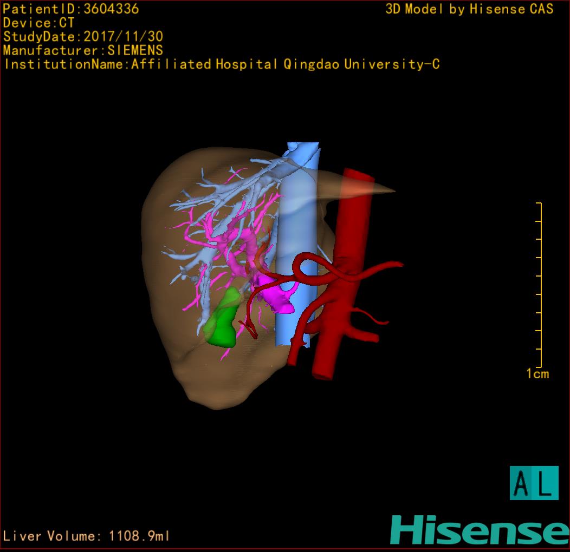Click the Liver Volume: 1108.9ml readout

(86, 536)
